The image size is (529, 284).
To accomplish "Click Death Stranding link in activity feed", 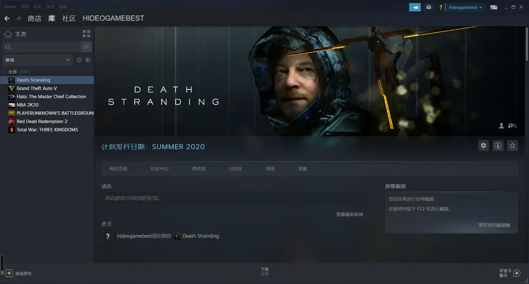I will pyautogui.click(x=201, y=236).
